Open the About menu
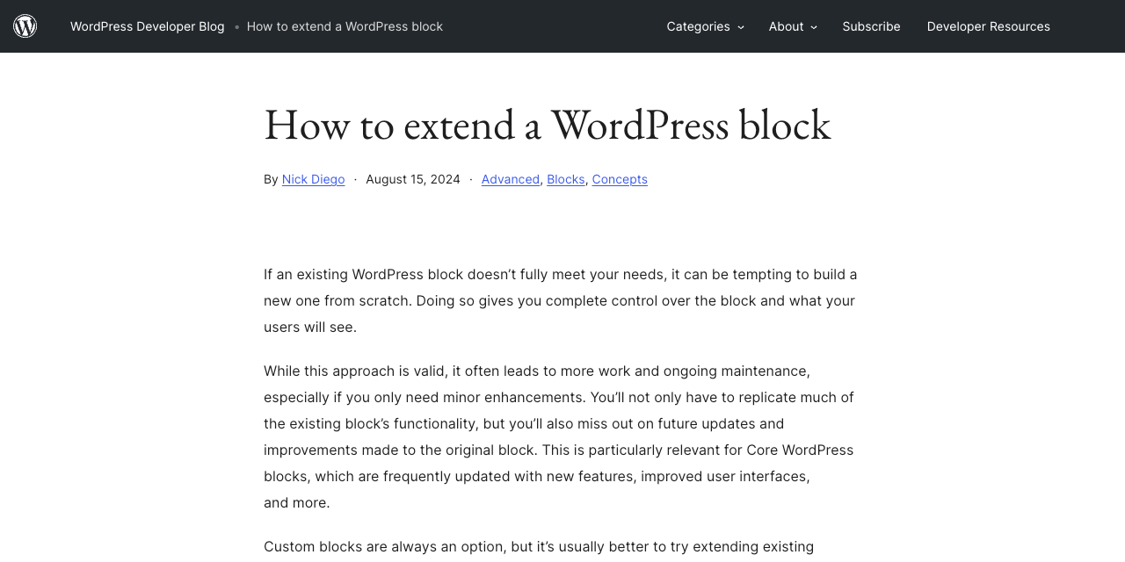 point(786,26)
